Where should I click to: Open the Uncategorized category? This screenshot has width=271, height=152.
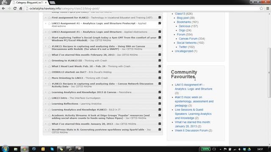click(x=184, y=51)
